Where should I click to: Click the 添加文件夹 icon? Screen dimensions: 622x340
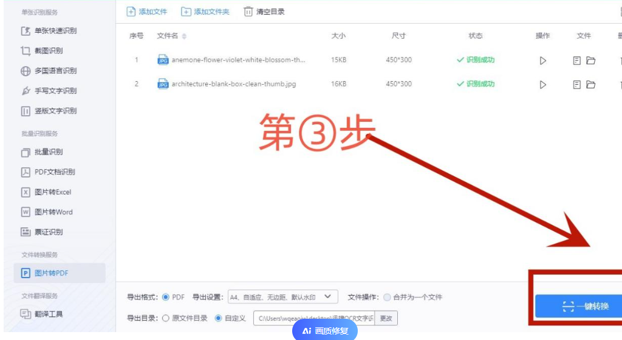186,12
